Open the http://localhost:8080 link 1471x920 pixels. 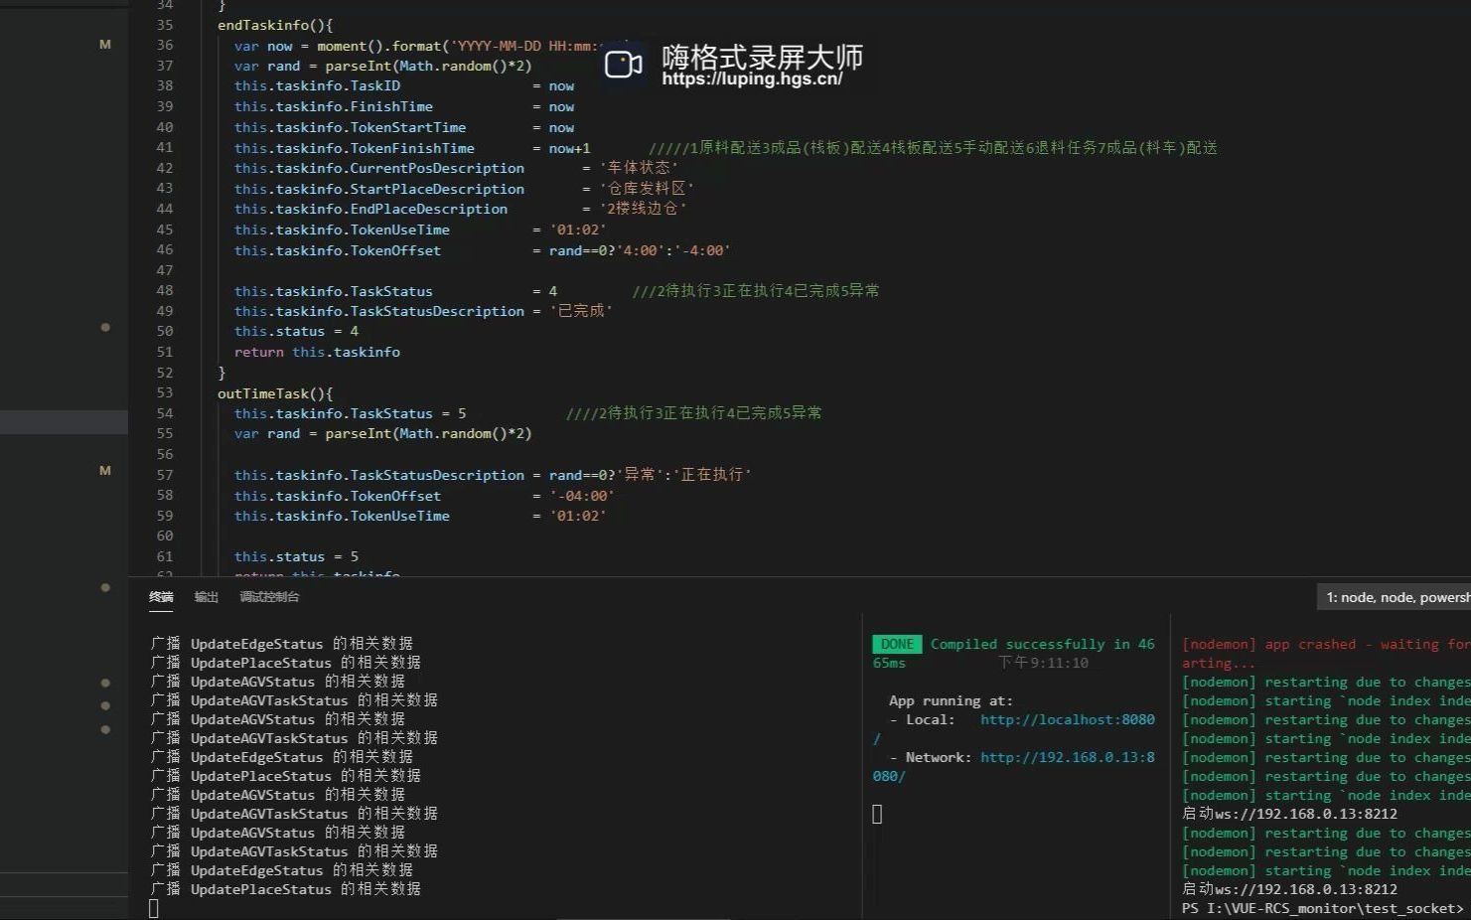pos(1066,719)
